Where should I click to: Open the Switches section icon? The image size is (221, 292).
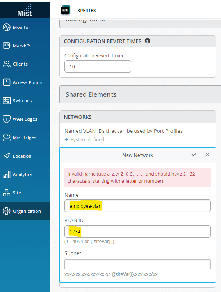[x=7, y=101]
